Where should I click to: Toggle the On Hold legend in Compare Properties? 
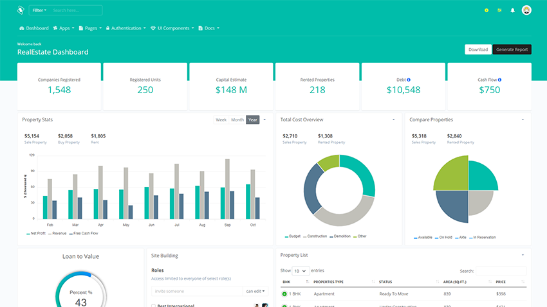tap(444, 237)
